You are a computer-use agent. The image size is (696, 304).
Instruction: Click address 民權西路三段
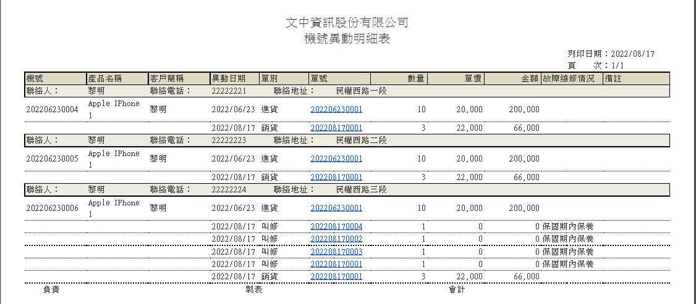362,189
